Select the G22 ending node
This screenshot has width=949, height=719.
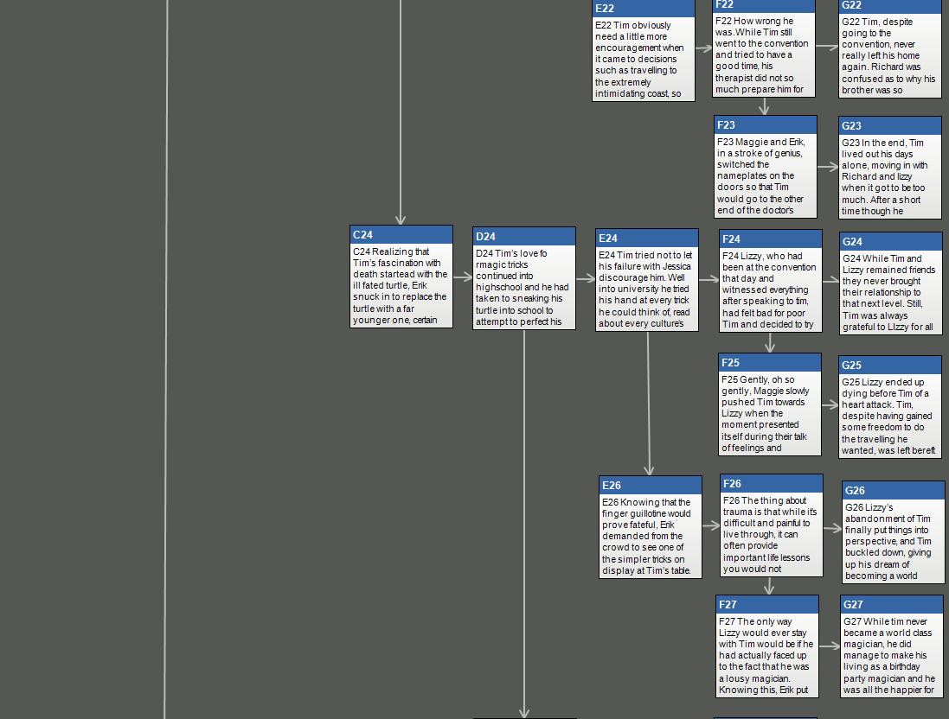click(x=890, y=49)
